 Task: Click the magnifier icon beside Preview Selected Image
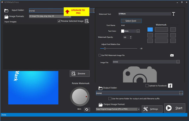point(87,21)
